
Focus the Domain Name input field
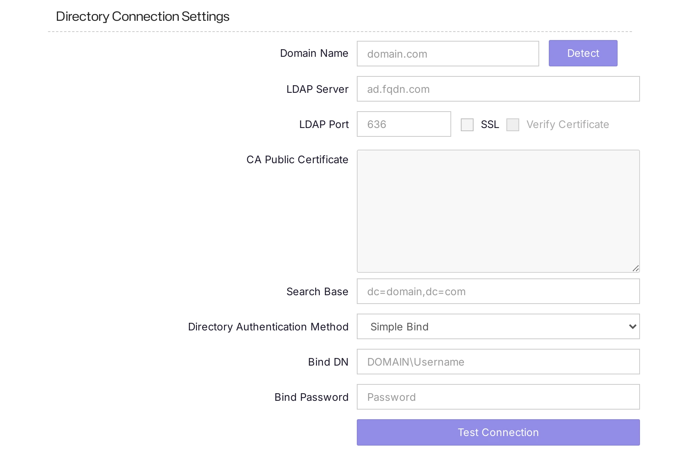click(448, 54)
